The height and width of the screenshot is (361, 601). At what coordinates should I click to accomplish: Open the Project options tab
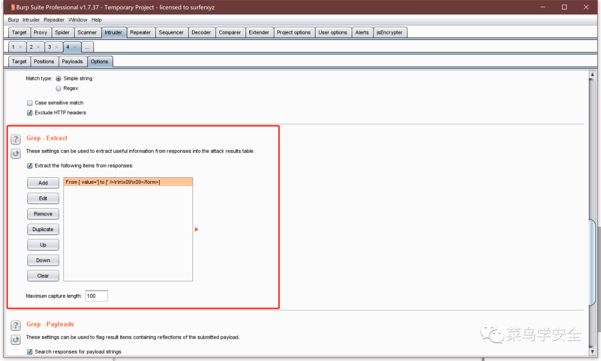(x=294, y=33)
